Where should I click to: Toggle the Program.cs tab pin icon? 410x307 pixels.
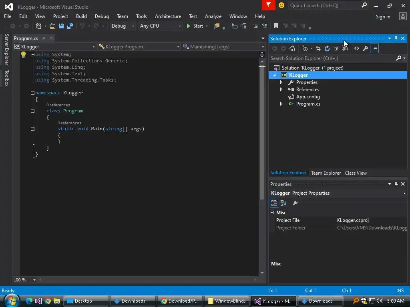coord(44,38)
